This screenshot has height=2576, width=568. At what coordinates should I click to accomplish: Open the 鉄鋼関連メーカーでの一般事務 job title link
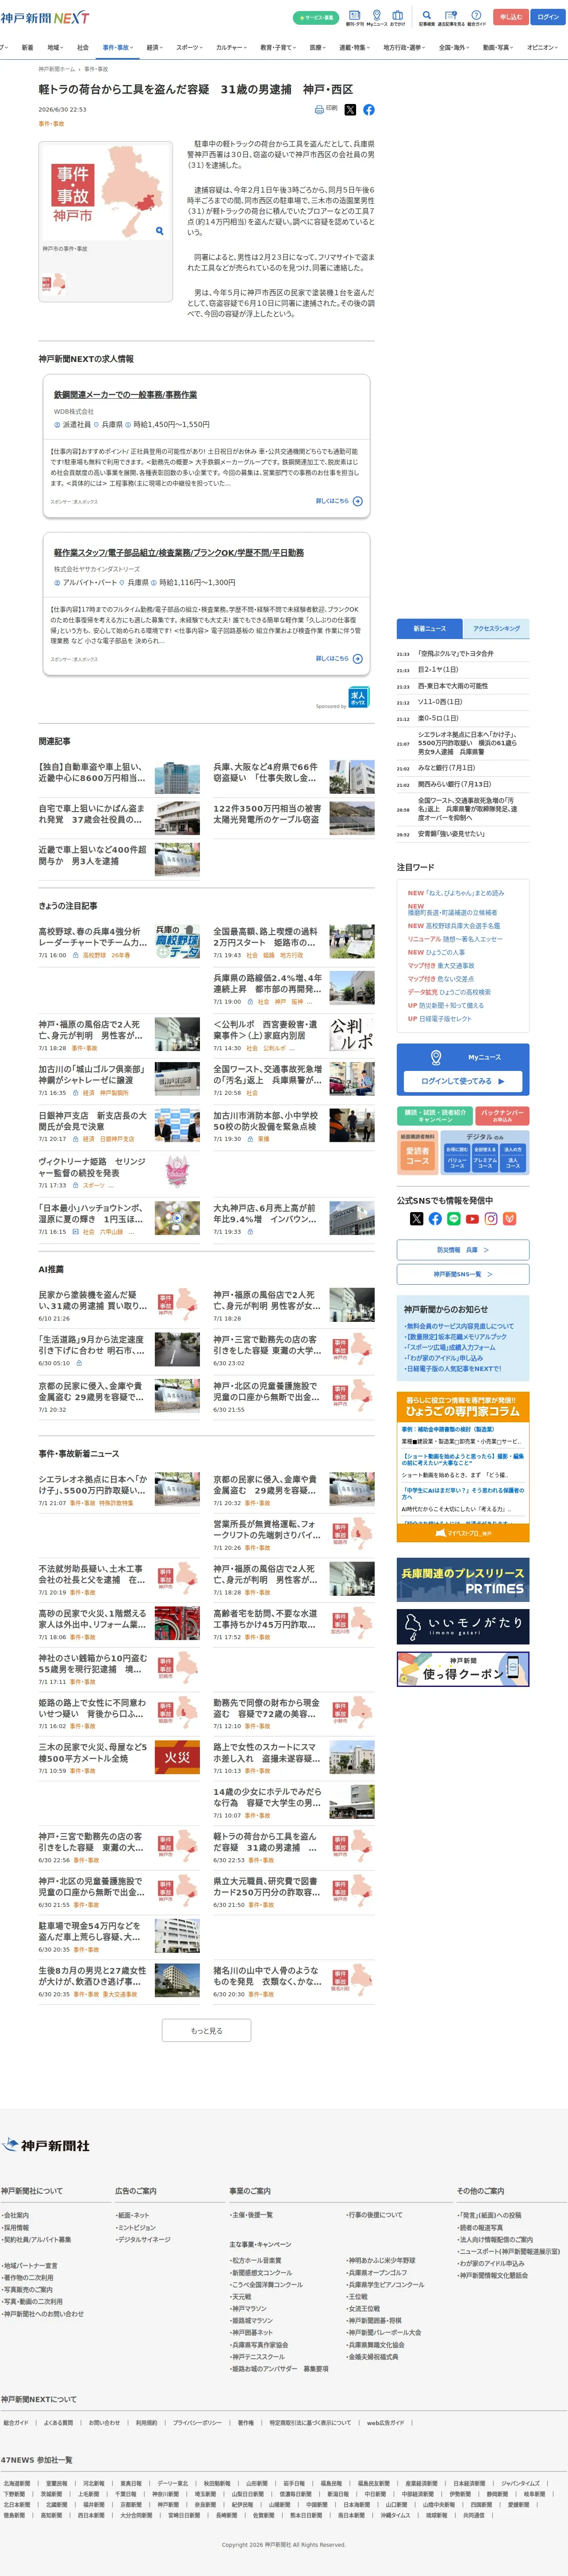tap(125, 395)
